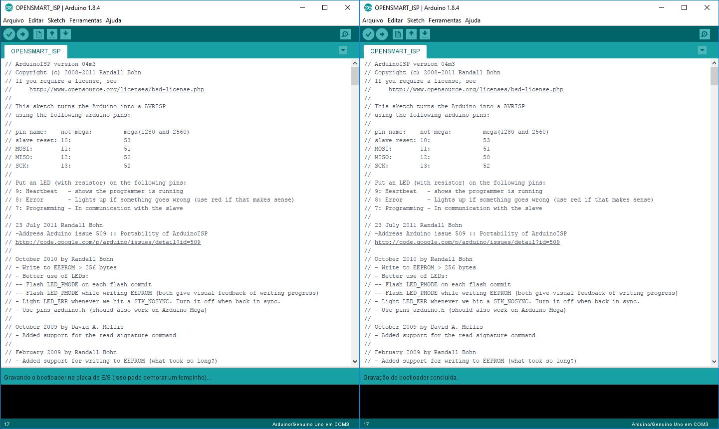Open Ajuda menu in left window
Image resolution: width=719 pixels, height=429 pixels.
click(x=113, y=20)
